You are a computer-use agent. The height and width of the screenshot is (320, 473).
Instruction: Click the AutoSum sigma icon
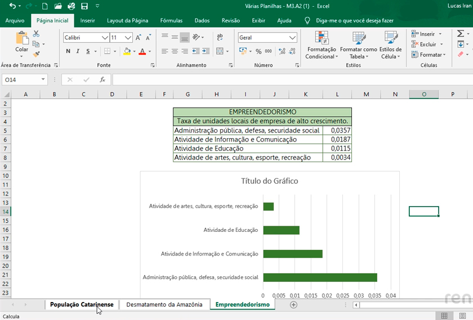tap(460, 34)
